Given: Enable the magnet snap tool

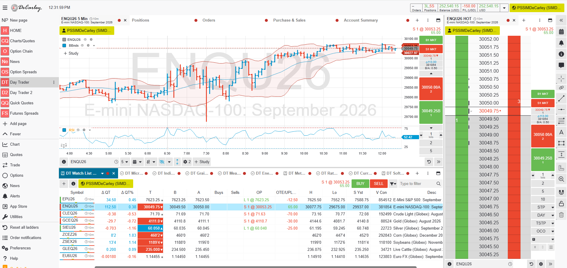Looking at the screenshot, I should 561,192.
